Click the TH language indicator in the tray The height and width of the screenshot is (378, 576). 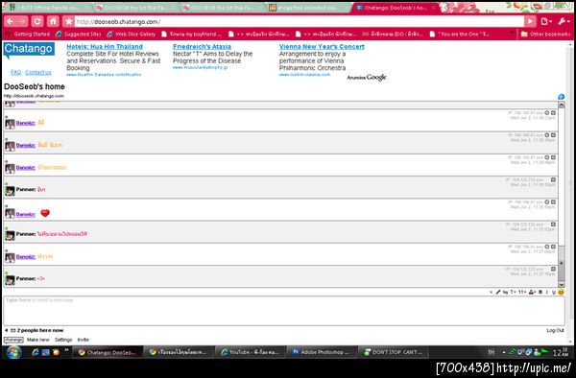pyautogui.click(x=492, y=352)
